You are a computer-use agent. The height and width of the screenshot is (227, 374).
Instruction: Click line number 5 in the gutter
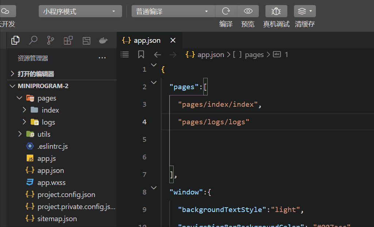coord(144,140)
